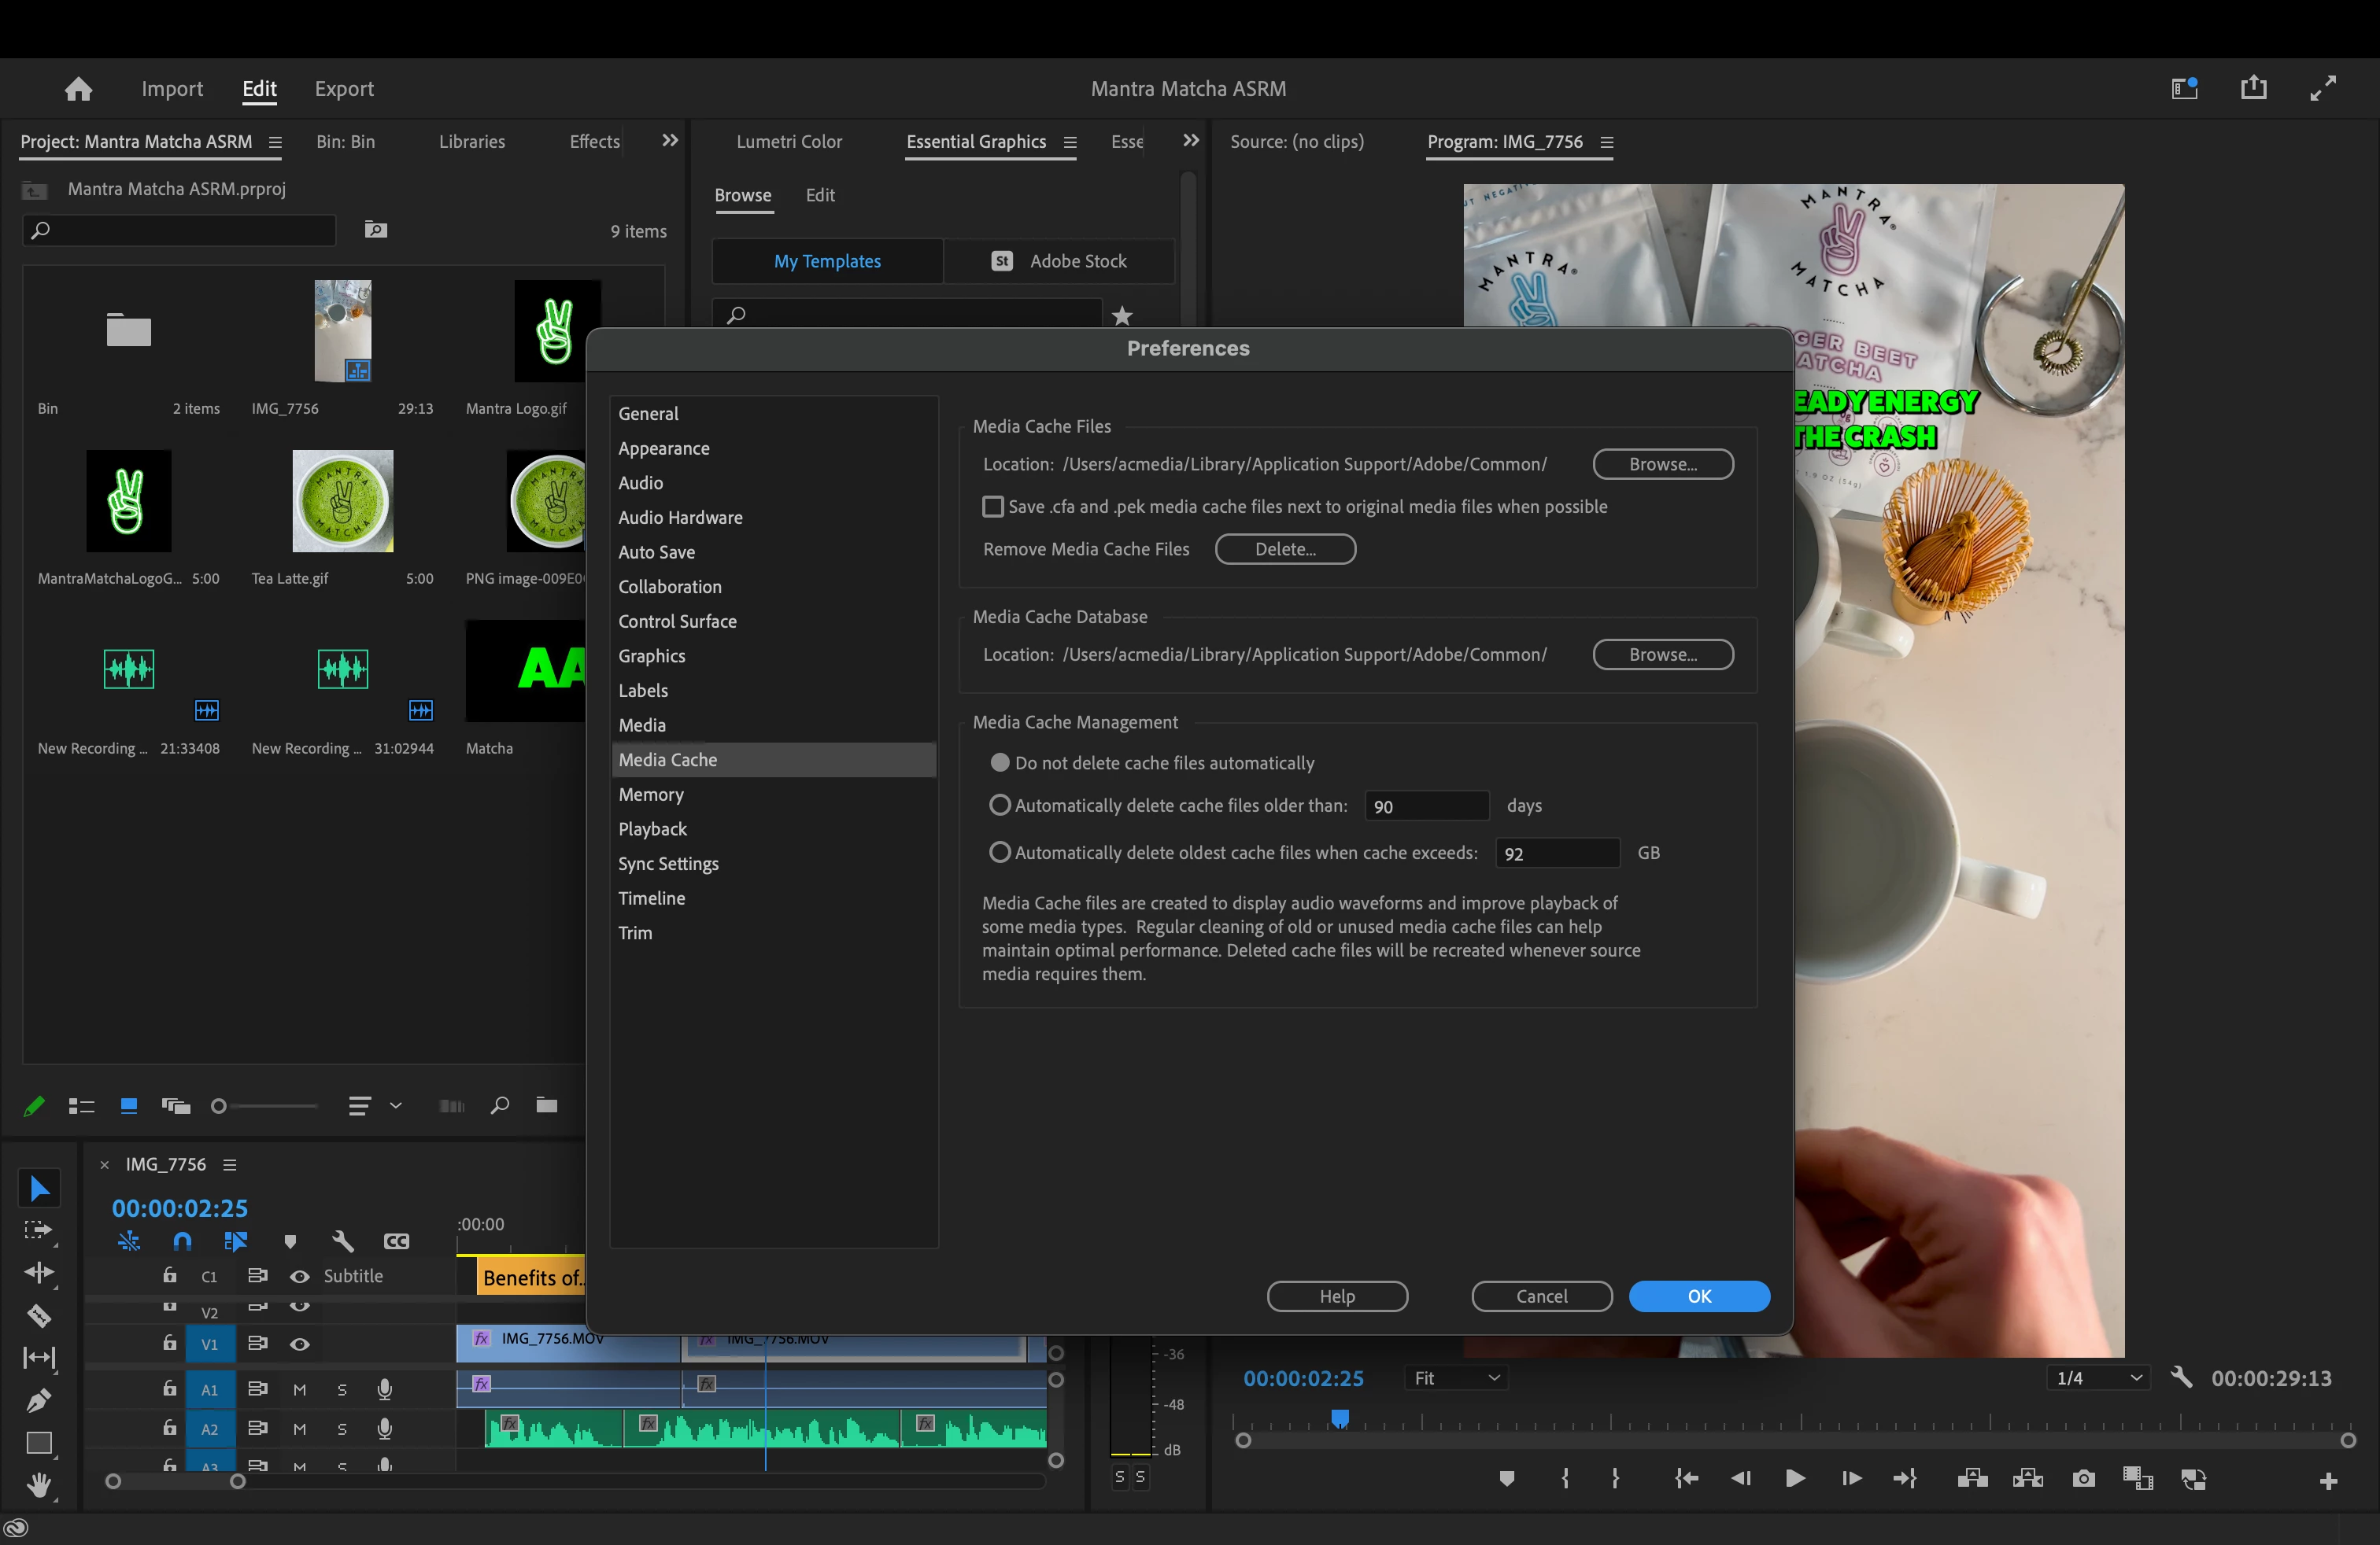2380x1545 pixels.
Task: Click the Quick Export share icon
Action: [2254, 88]
